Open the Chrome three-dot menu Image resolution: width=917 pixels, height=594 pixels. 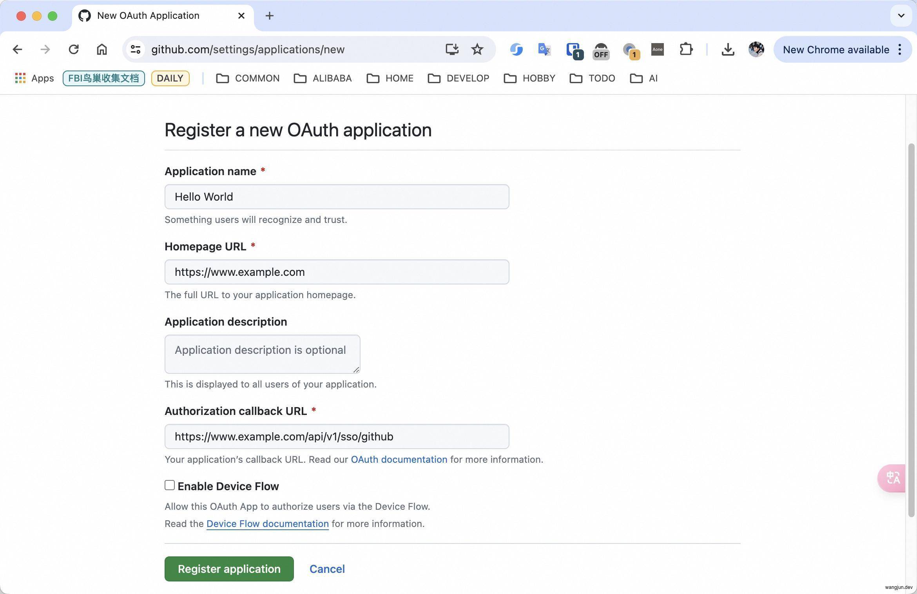pyautogui.click(x=900, y=49)
